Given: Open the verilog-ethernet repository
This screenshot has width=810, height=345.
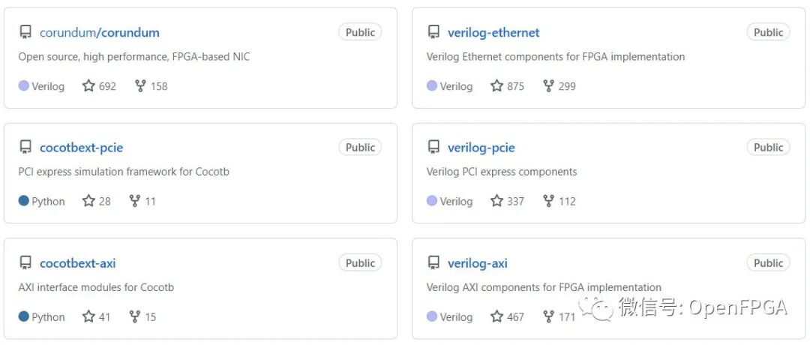Looking at the screenshot, I should [x=493, y=32].
